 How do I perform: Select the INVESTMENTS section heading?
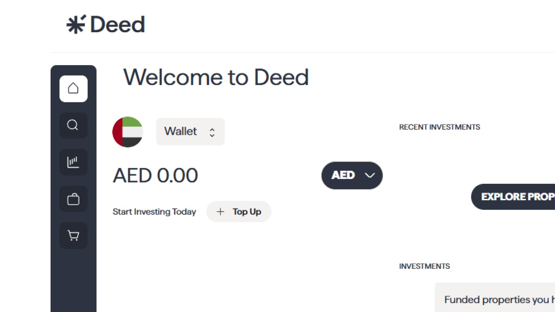pos(425,266)
